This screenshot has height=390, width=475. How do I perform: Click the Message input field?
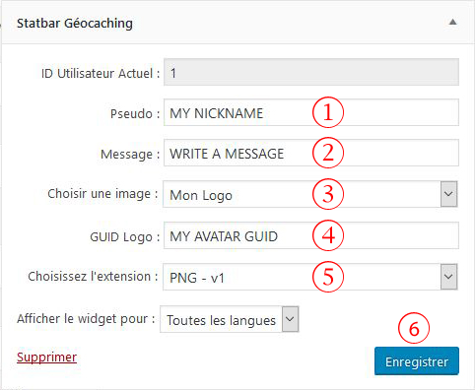(x=311, y=153)
